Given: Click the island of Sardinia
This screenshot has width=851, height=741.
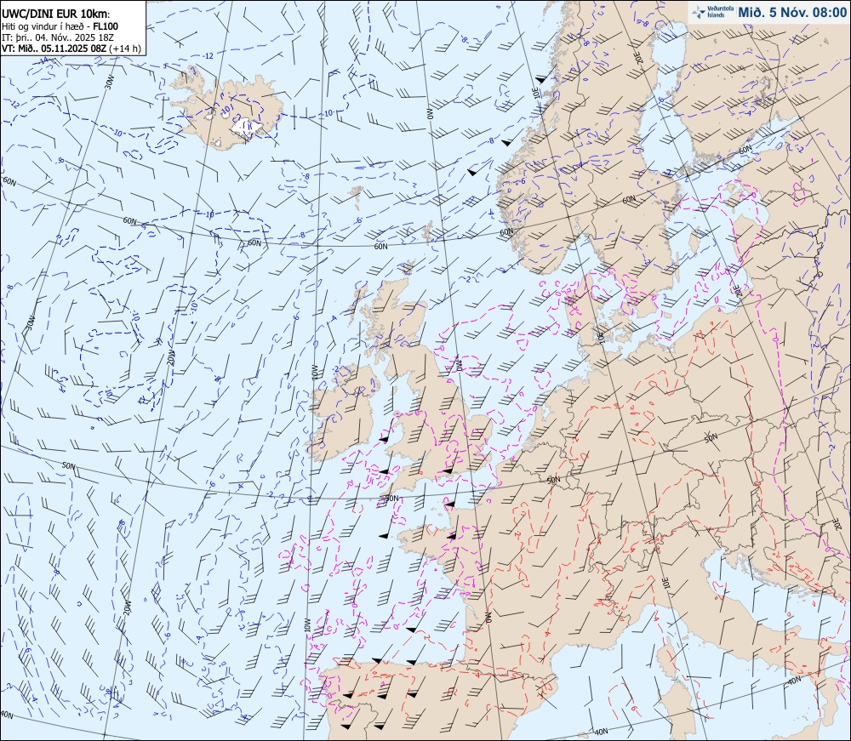Looking at the screenshot, I should [x=678, y=710].
